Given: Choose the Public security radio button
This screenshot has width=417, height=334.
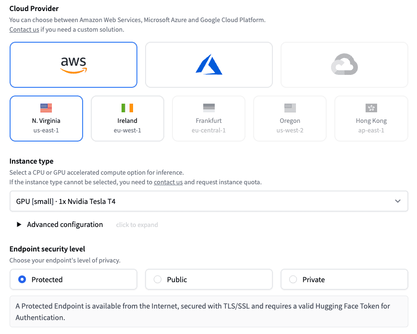Looking at the screenshot, I should pos(158,279).
